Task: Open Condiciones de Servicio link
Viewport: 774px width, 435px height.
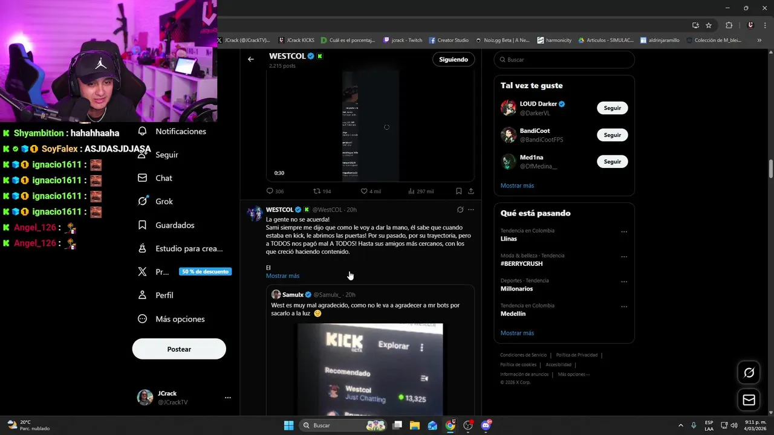Action: pos(523,355)
